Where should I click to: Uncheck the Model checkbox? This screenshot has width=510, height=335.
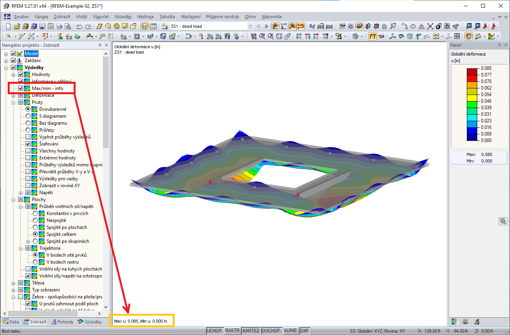(x=13, y=54)
